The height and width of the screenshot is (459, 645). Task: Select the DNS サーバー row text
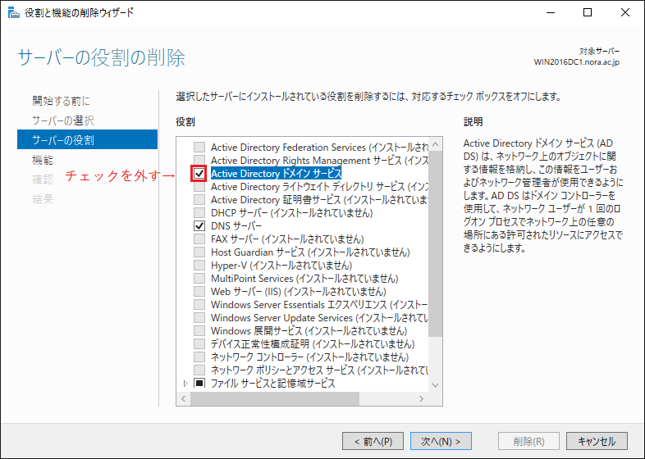click(236, 226)
